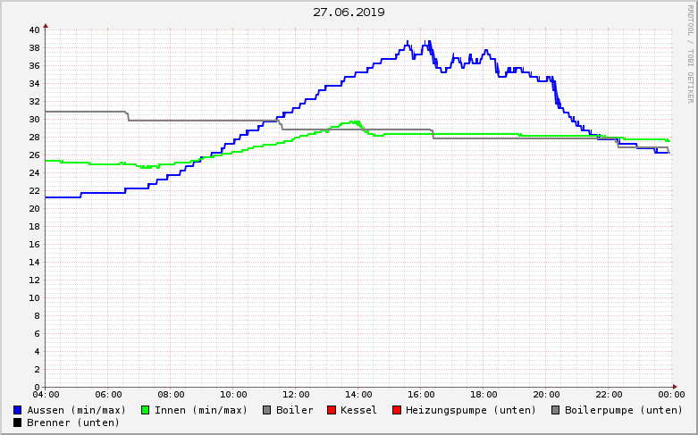The height and width of the screenshot is (435, 698).
Task: Click the 4 y-axis label
Action: [x=38, y=351]
